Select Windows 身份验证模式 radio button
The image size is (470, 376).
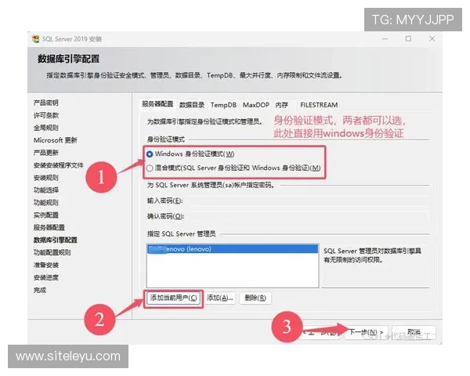tap(150, 154)
